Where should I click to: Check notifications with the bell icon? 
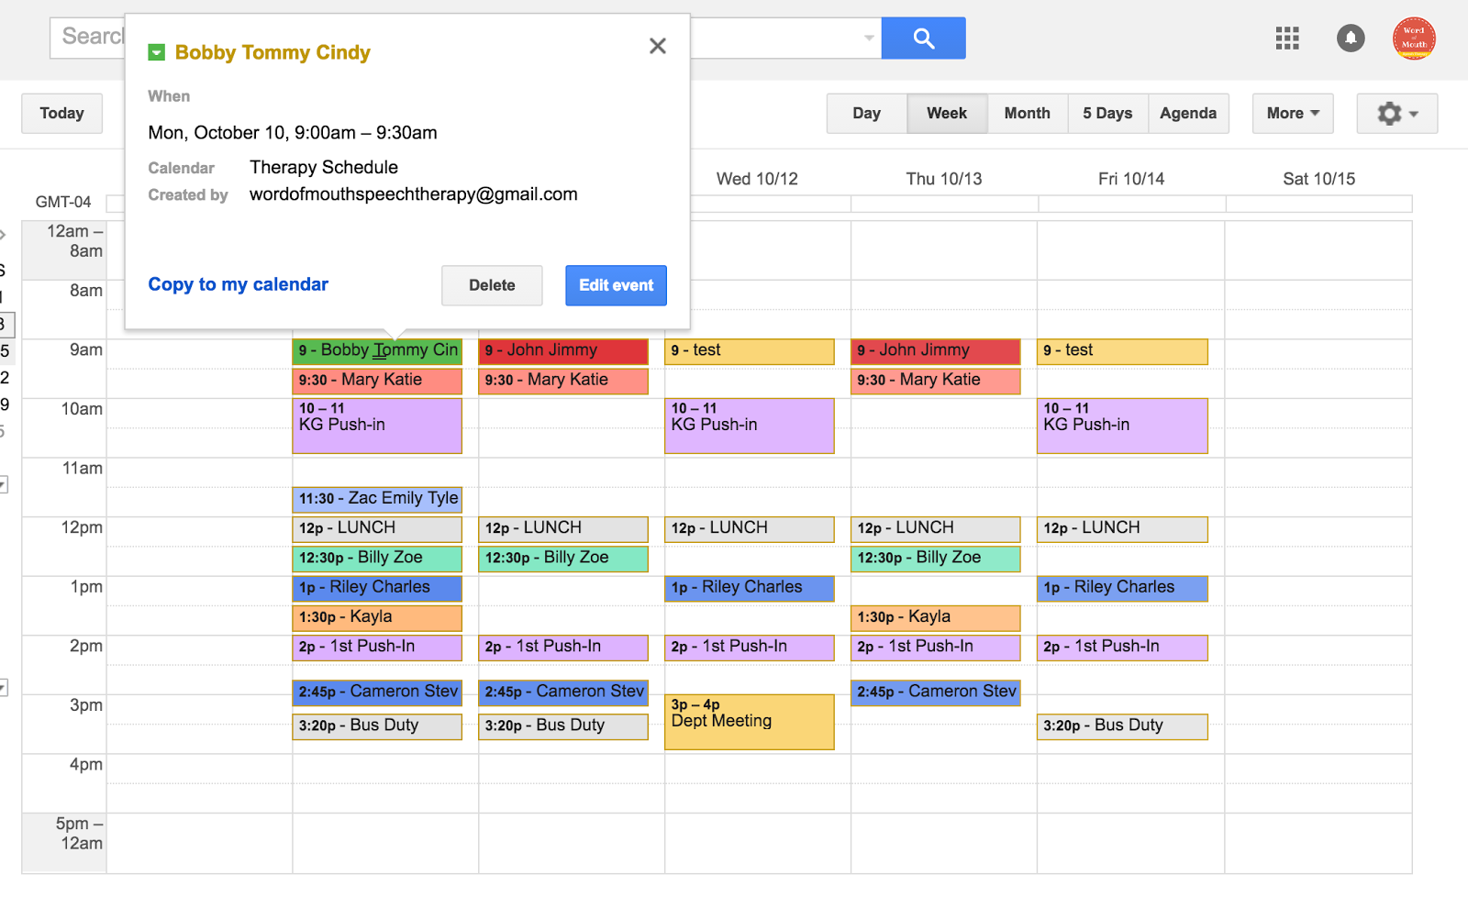(x=1350, y=39)
